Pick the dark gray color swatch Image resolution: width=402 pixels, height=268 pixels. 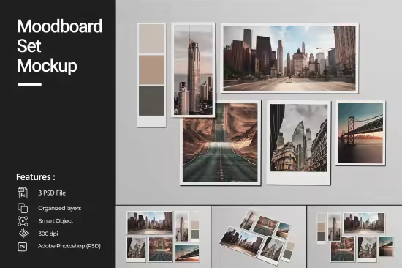point(152,101)
